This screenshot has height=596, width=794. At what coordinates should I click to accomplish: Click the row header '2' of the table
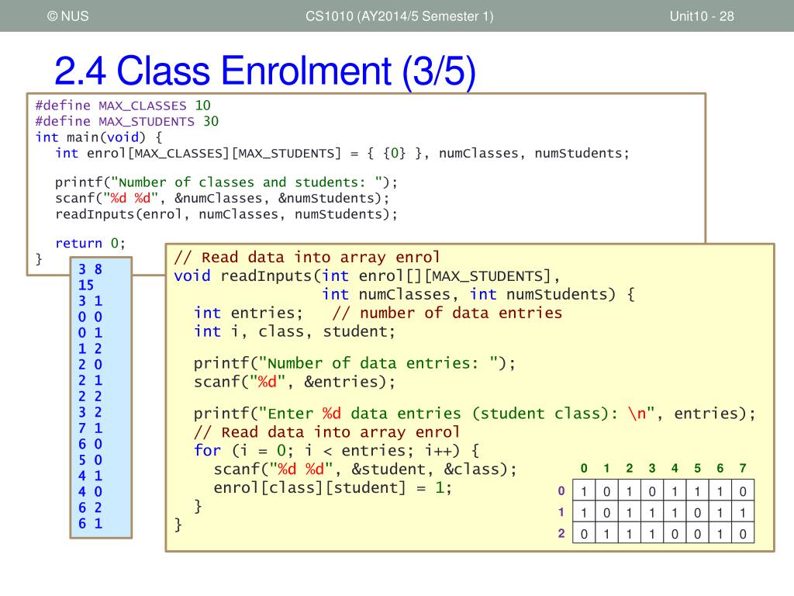[561, 533]
